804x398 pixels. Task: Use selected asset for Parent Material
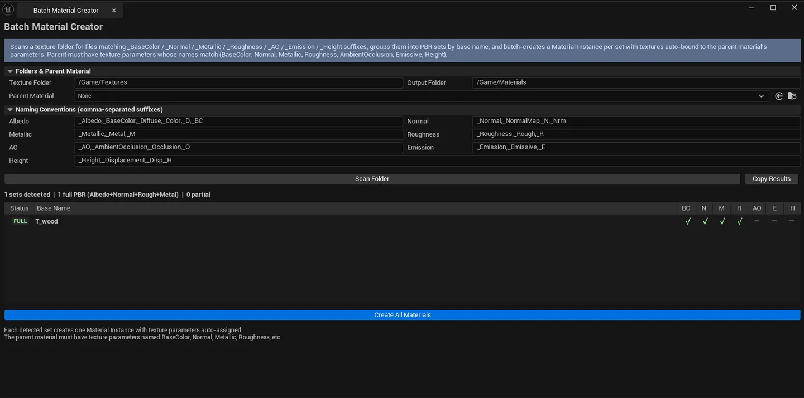click(x=779, y=96)
